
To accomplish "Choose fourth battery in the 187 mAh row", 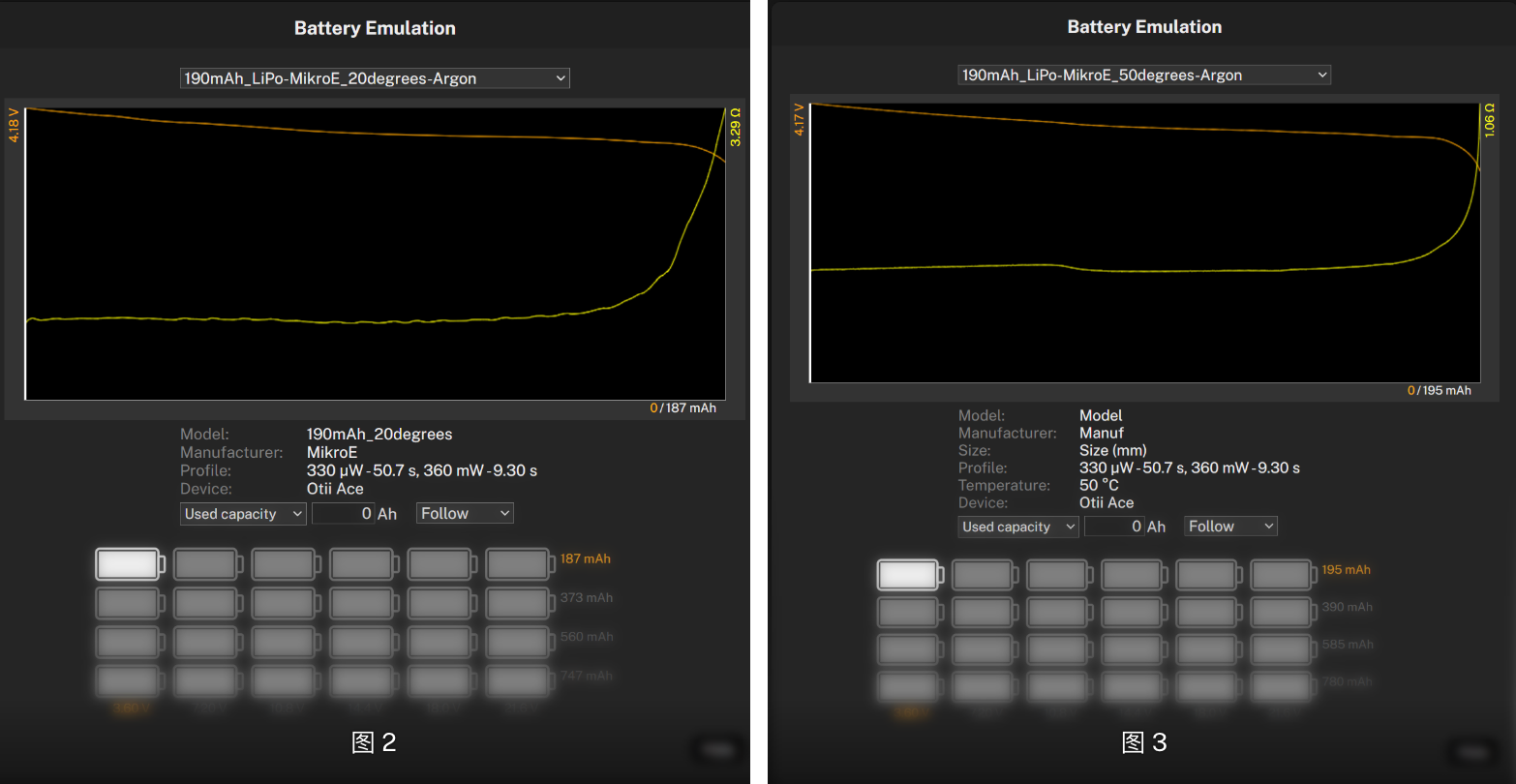I will [x=364, y=564].
